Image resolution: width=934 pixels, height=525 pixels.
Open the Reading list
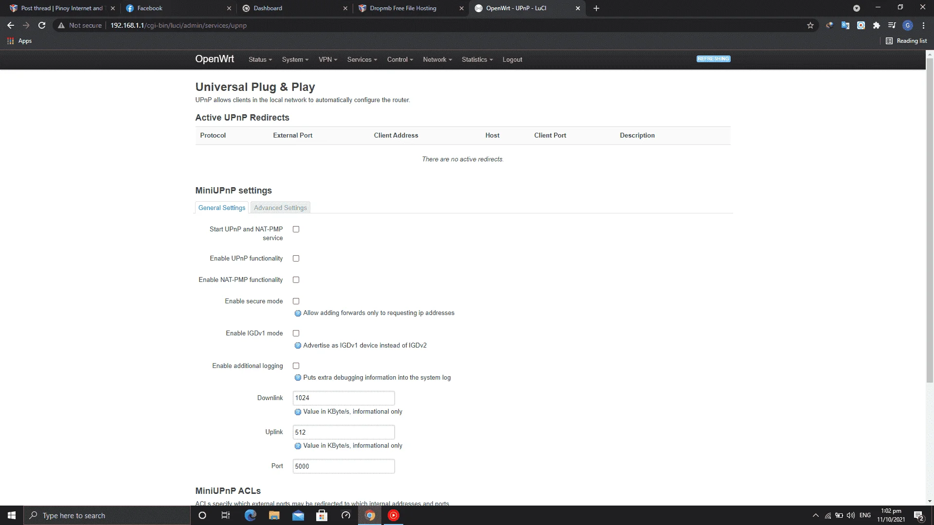pos(906,41)
